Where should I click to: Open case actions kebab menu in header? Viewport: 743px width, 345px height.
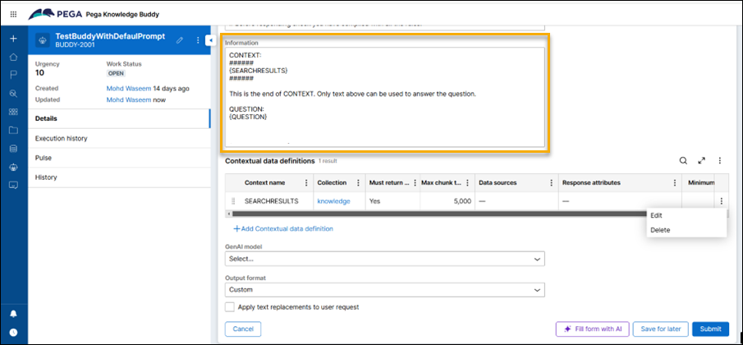point(198,41)
